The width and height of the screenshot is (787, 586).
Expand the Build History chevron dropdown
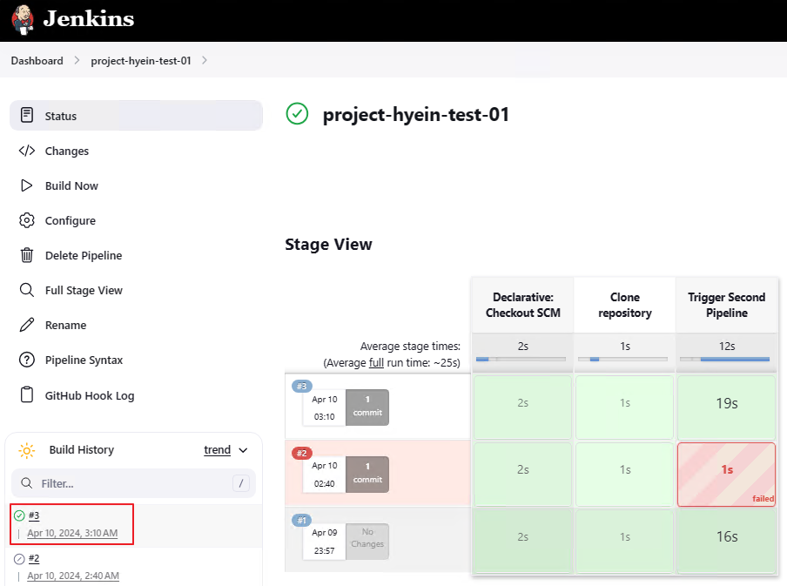click(243, 450)
